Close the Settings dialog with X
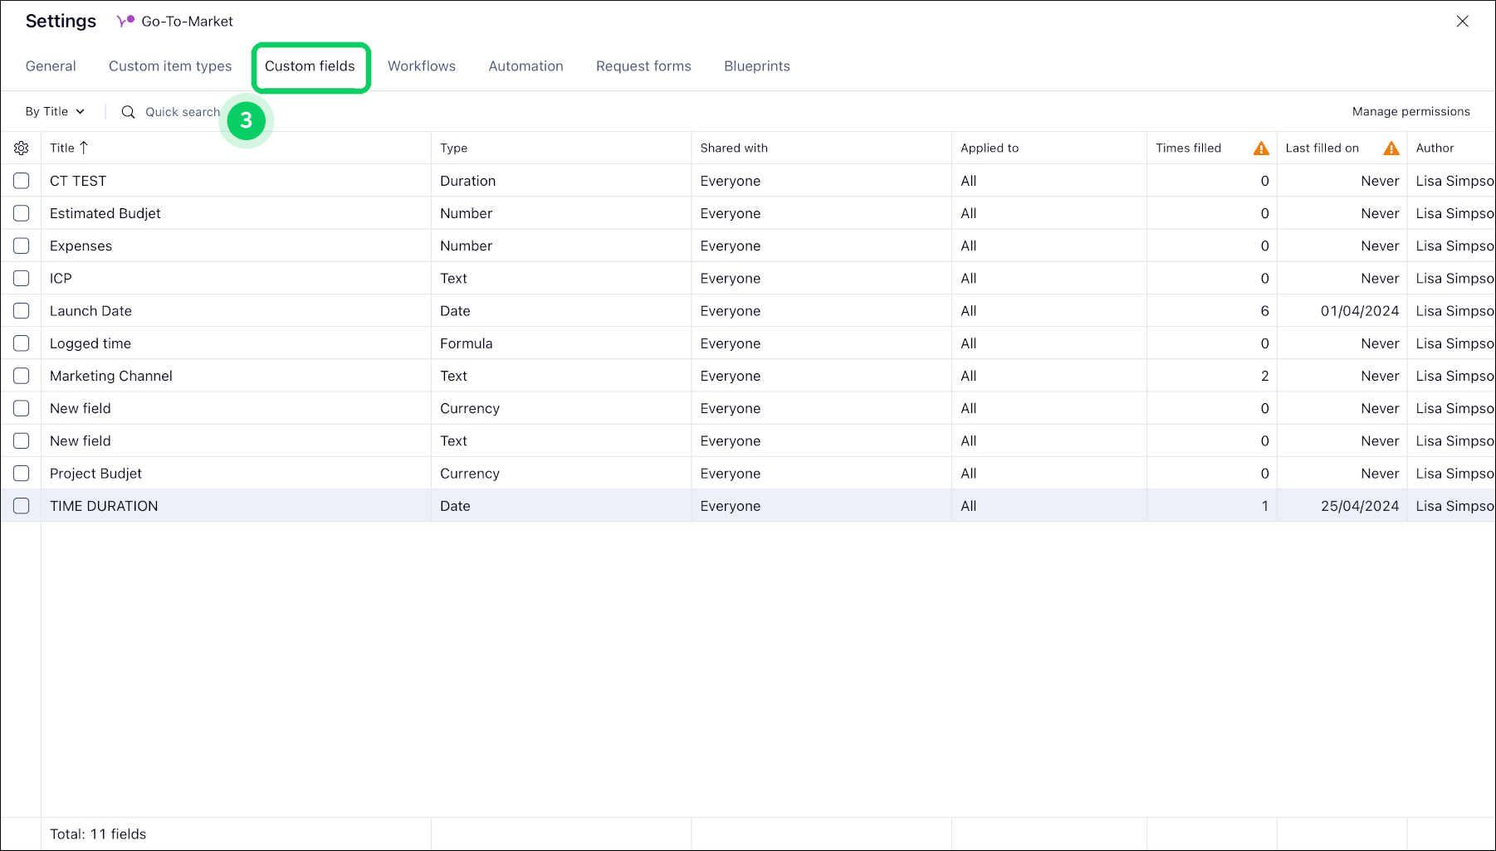 coord(1462,22)
